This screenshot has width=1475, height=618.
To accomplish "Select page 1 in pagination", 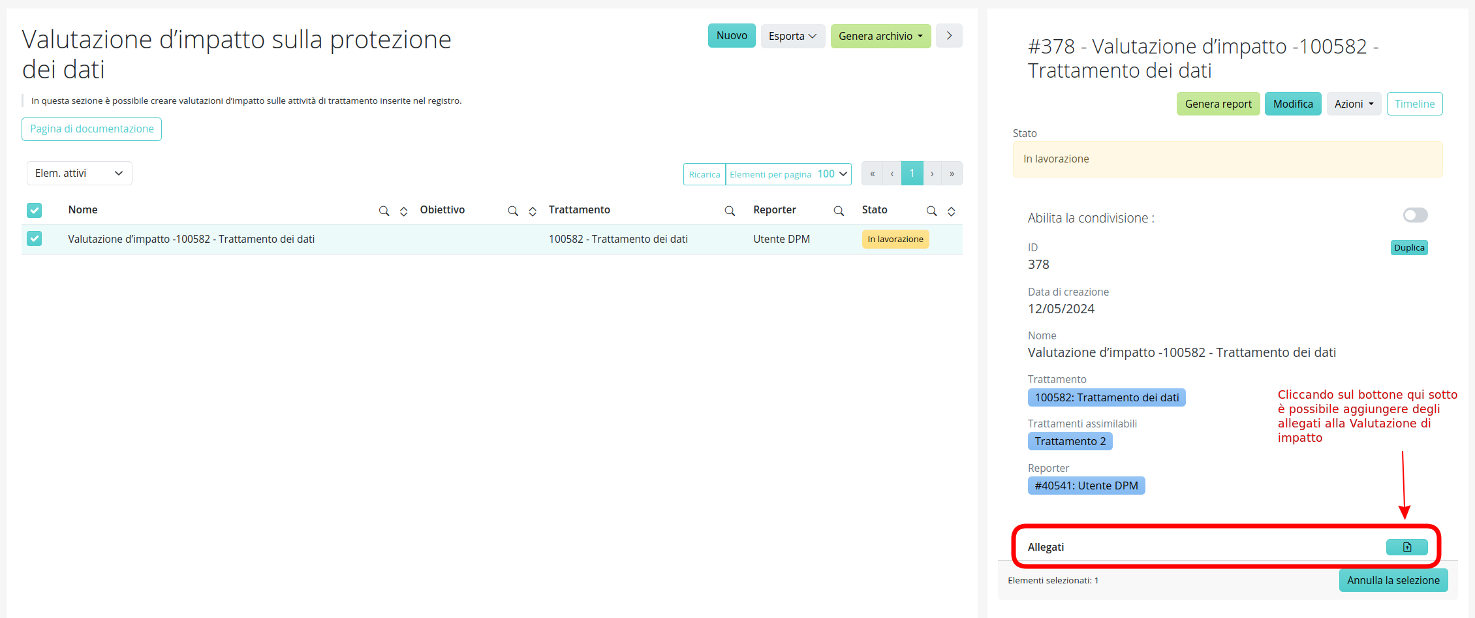I will pos(912,174).
